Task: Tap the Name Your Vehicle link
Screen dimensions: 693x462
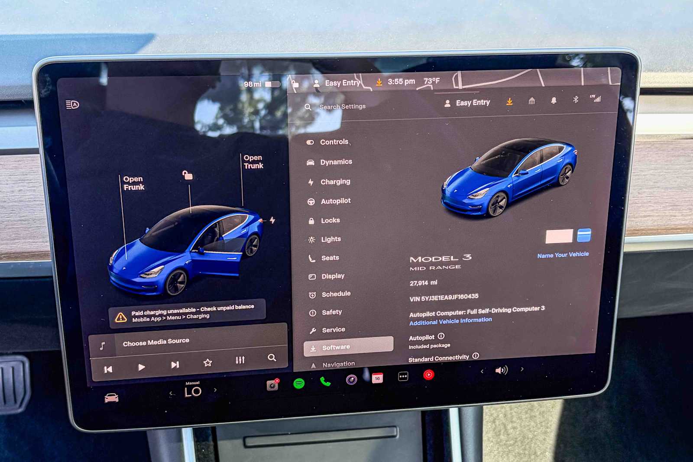Action: point(562,255)
